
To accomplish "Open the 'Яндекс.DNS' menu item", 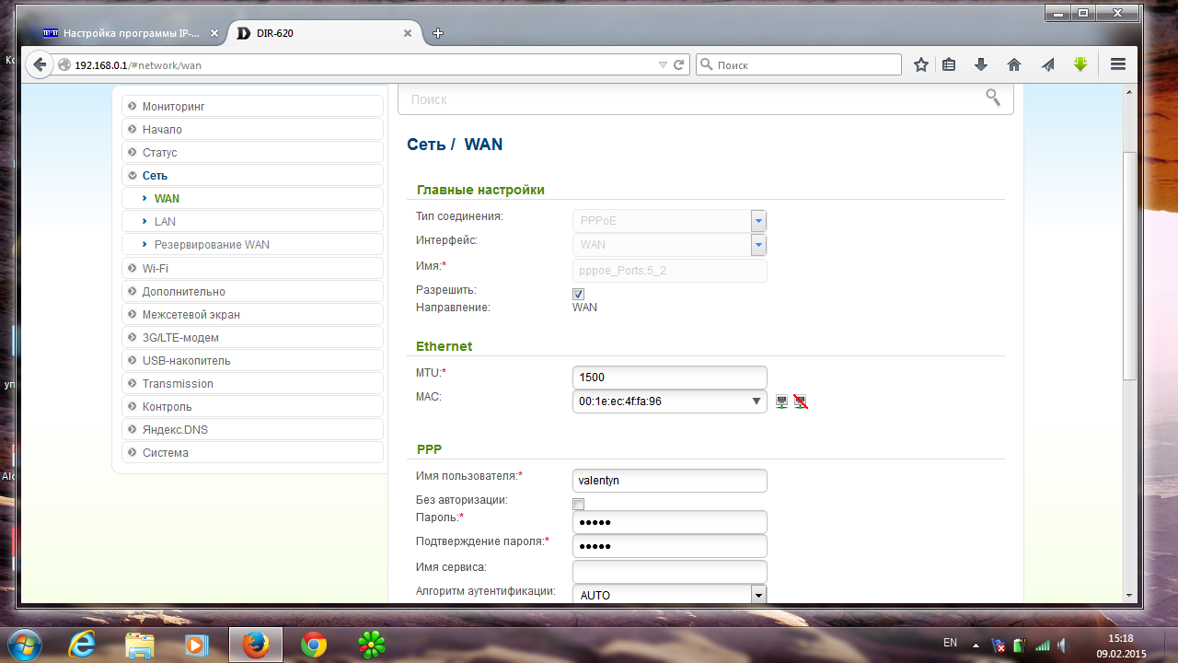I will tap(252, 429).
